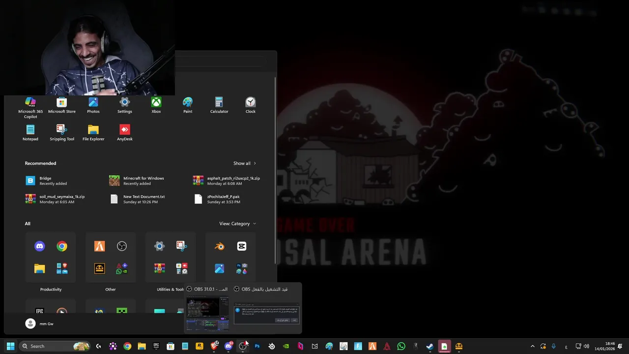Open WhatsApp from the taskbar
The width and height of the screenshot is (629, 354).
[x=401, y=346]
